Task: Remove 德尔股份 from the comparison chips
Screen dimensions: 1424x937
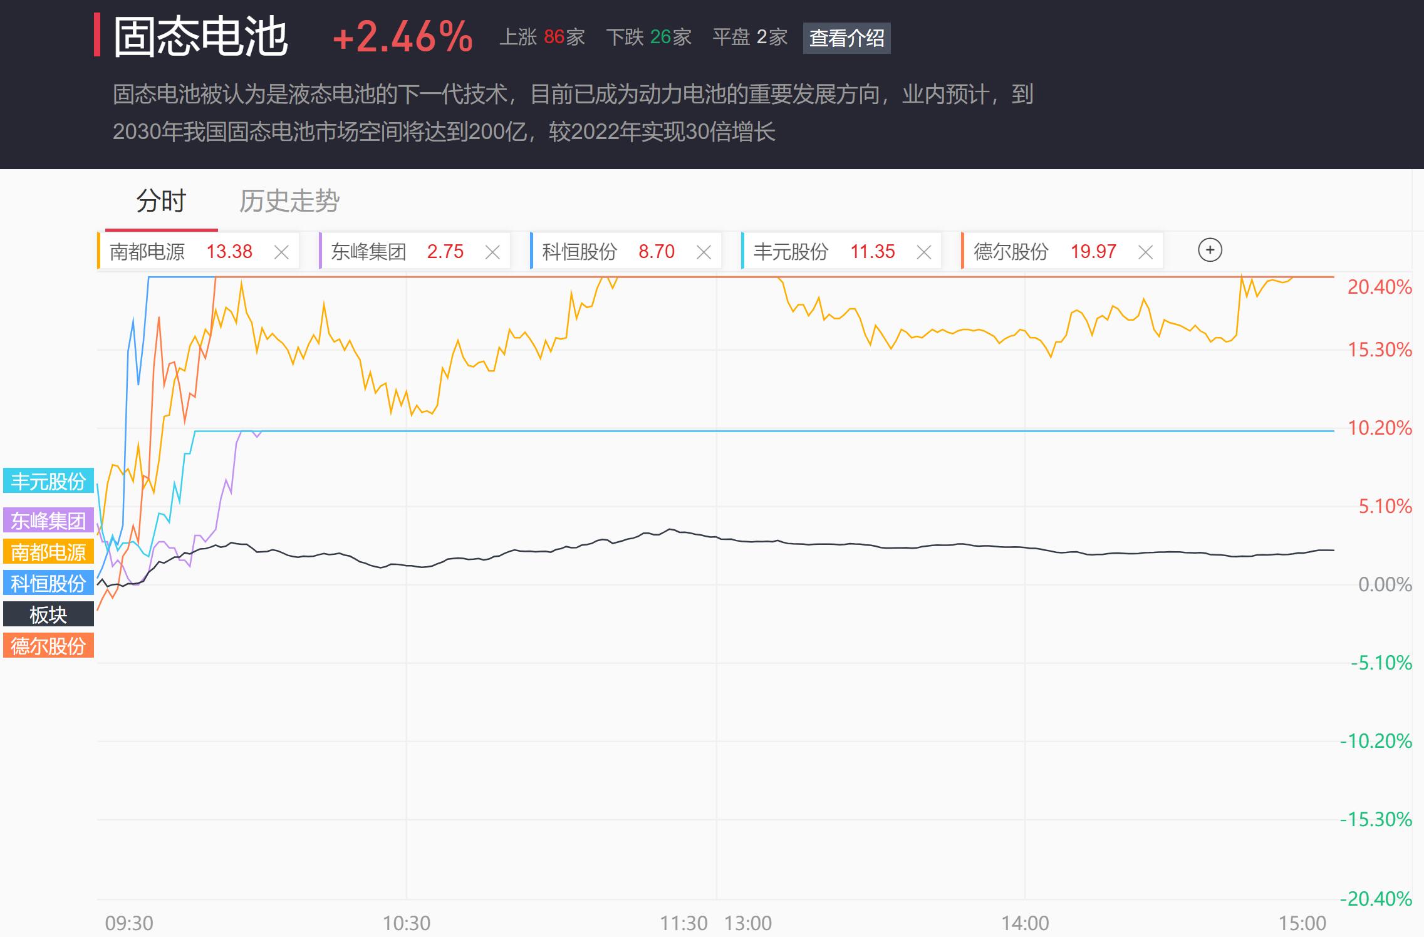Action: click(x=1145, y=252)
